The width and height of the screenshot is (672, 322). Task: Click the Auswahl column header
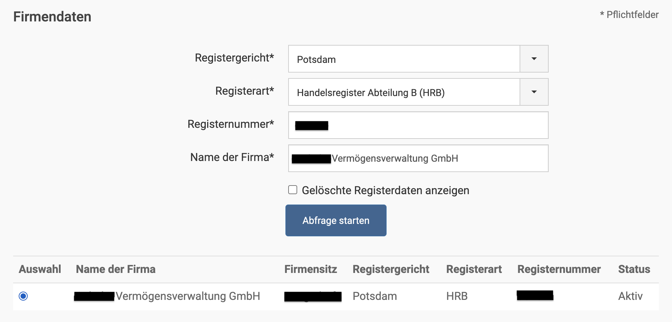pyautogui.click(x=40, y=269)
